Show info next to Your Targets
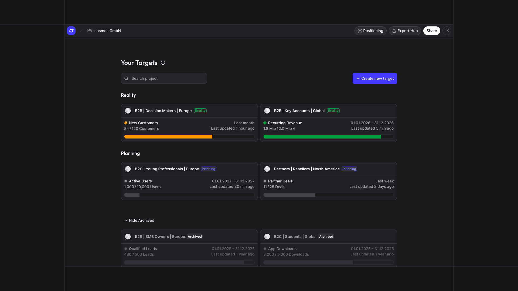Viewport: 518px width, 291px height. [x=163, y=63]
